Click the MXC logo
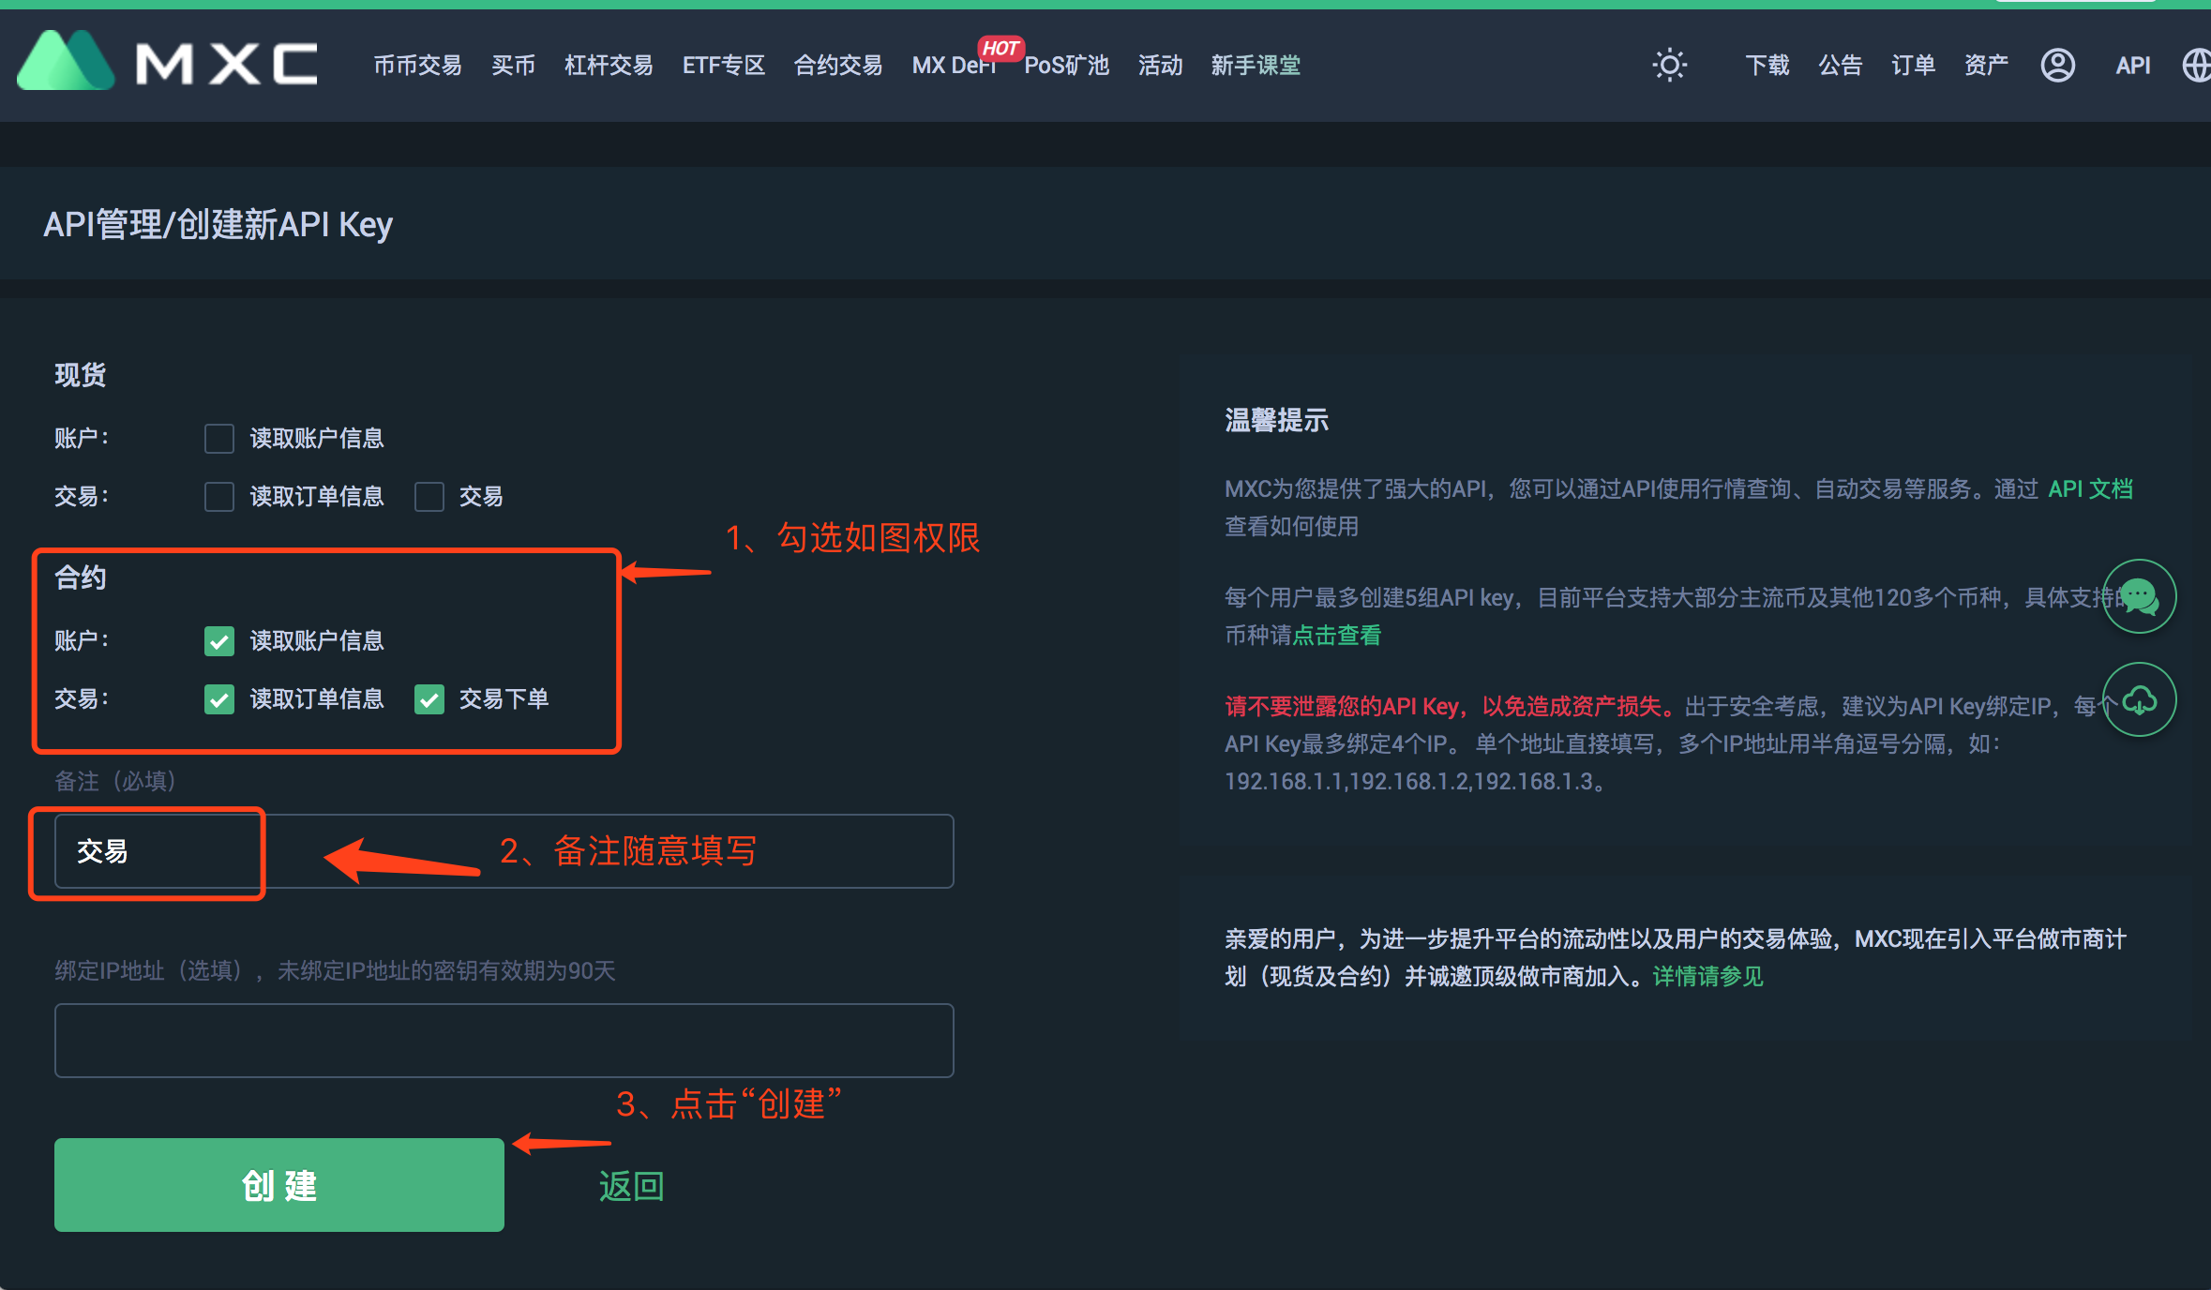The width and height of the screenshot is (2211, 1290). (167, 62)
